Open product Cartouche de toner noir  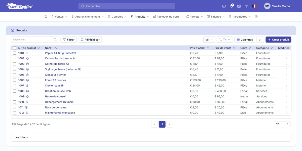(x=60, y=58)
